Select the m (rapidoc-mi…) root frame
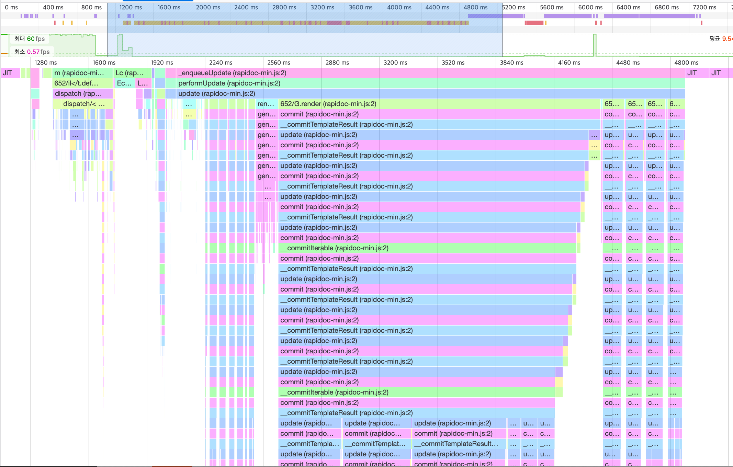 (x=79, y=73)
